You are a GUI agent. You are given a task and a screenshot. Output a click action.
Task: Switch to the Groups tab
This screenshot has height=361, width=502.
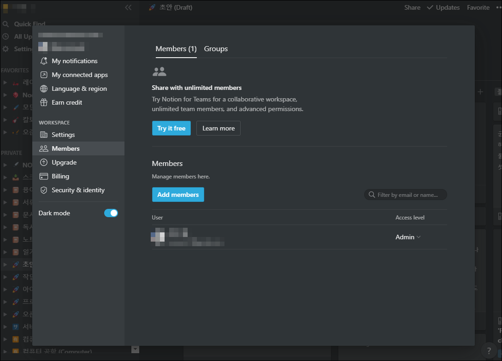tap(216, 49)
